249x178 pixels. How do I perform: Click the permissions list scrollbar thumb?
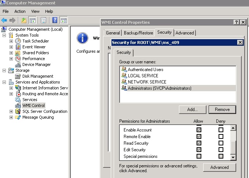(x=233, y=147)
